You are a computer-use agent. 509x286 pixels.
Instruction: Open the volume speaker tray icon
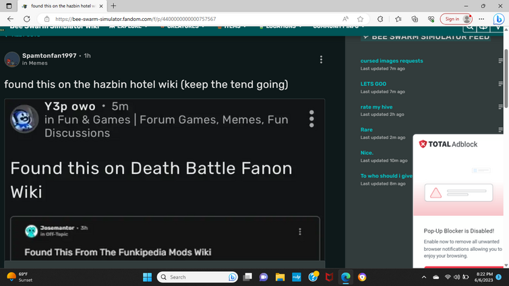click(x=456, y=277)
